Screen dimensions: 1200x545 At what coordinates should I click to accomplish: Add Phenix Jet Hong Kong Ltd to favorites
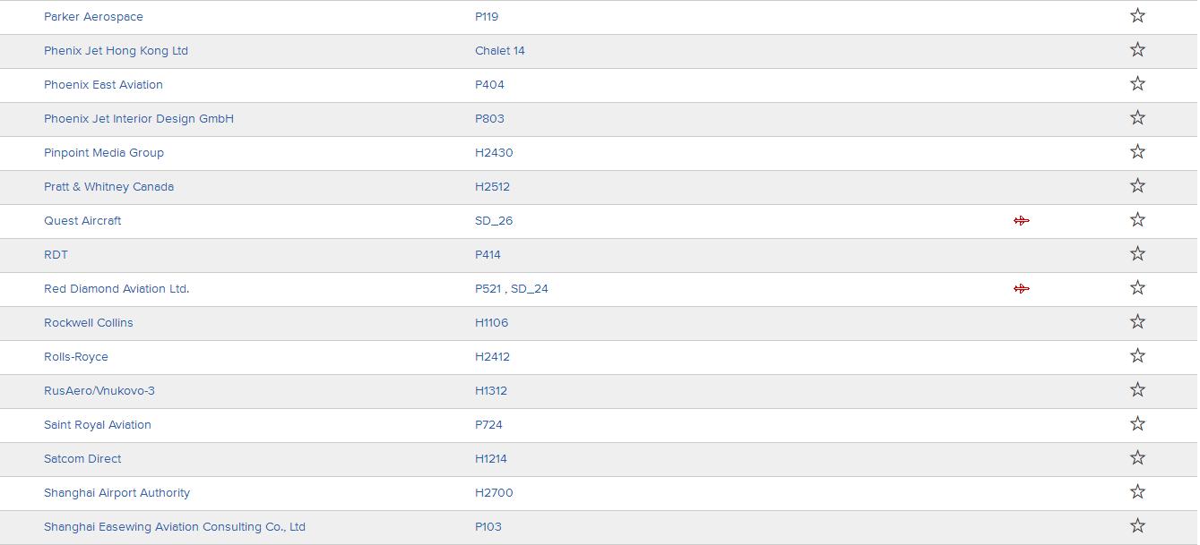click(1137, 49)
